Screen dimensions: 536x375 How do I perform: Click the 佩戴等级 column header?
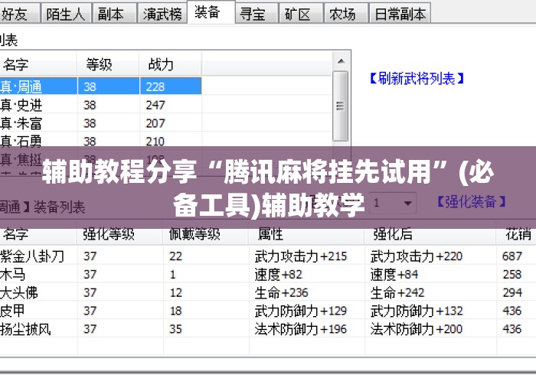[x=206, y=235]
